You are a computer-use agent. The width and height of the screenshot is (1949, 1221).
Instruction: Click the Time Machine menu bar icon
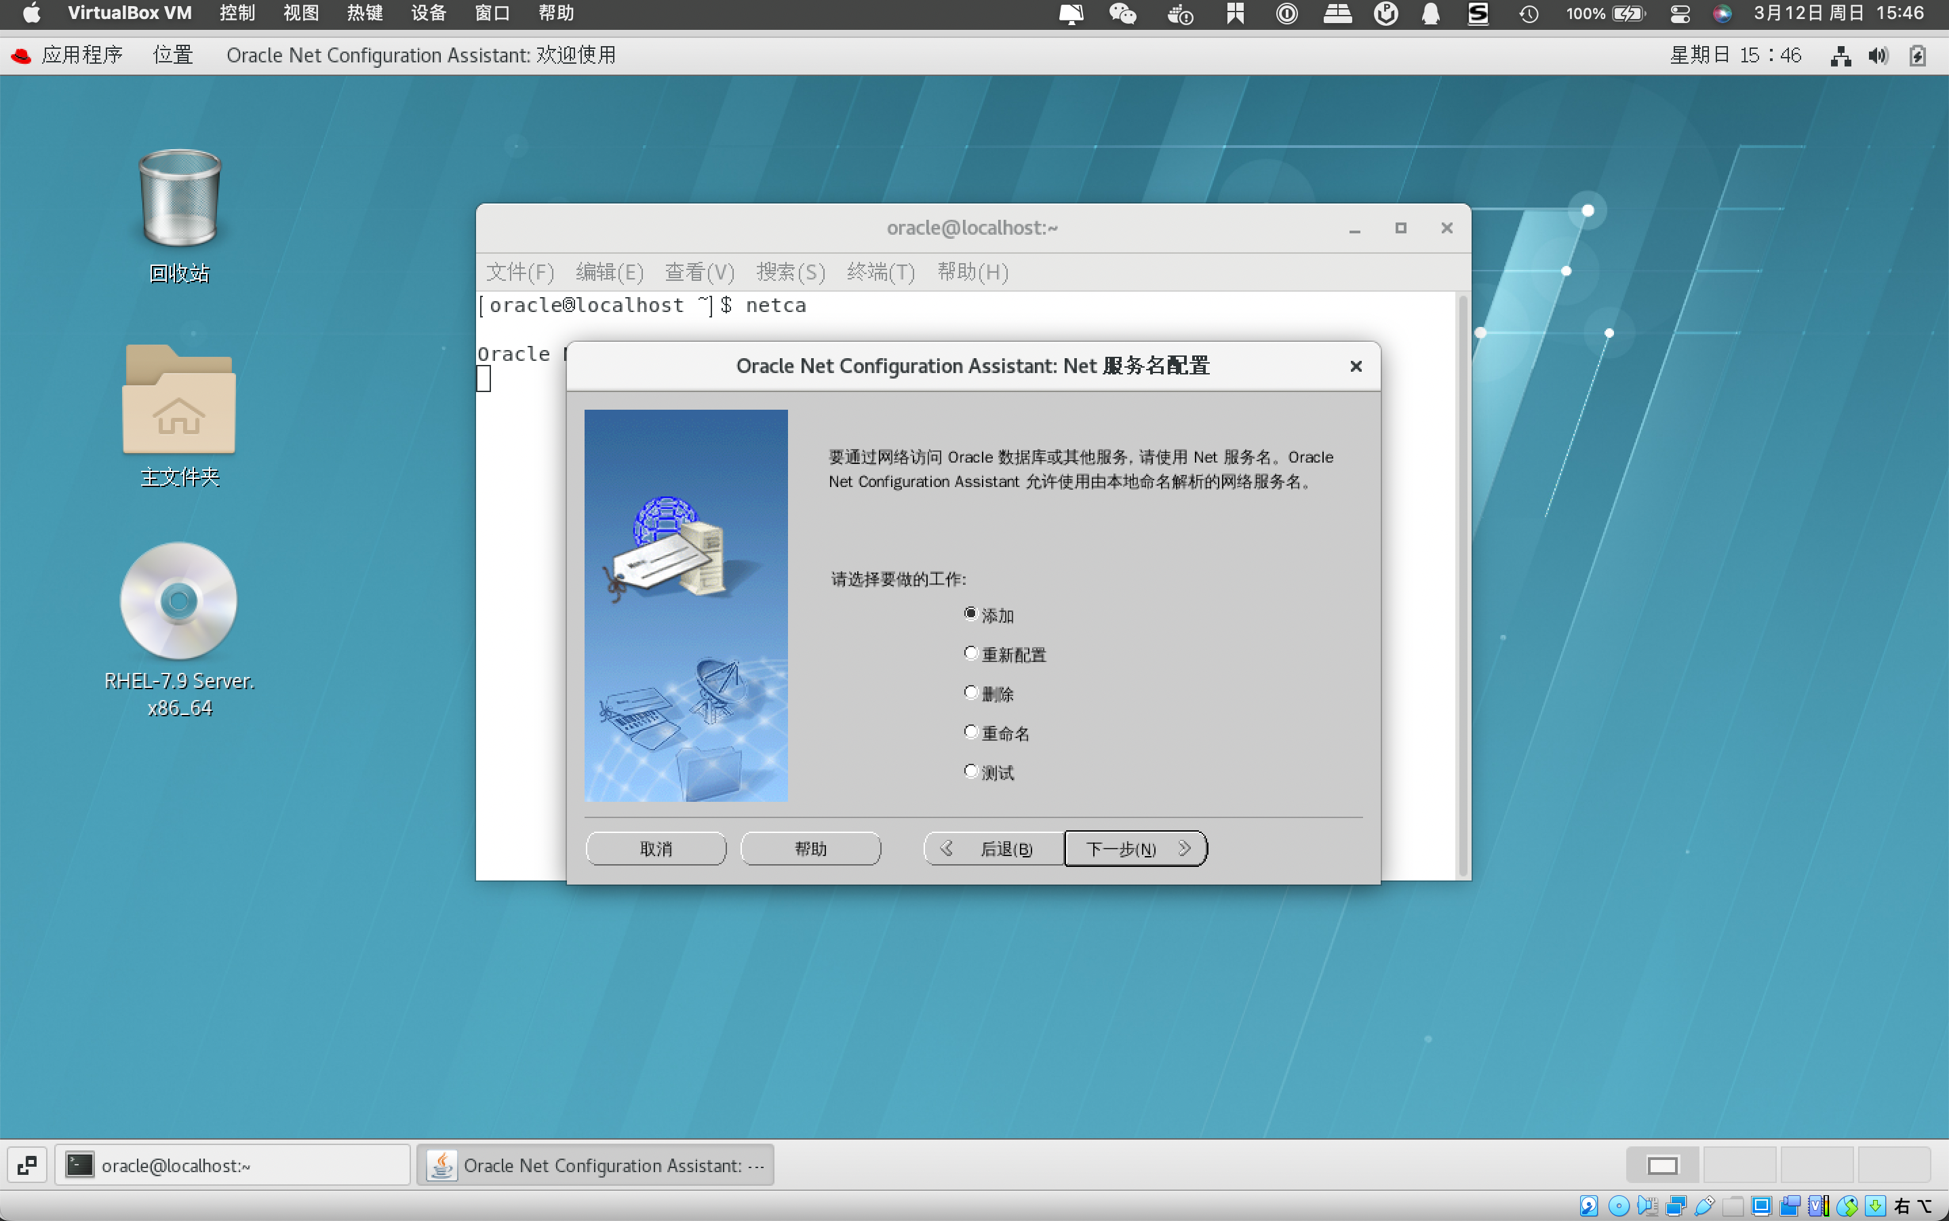coord(1529,14)
